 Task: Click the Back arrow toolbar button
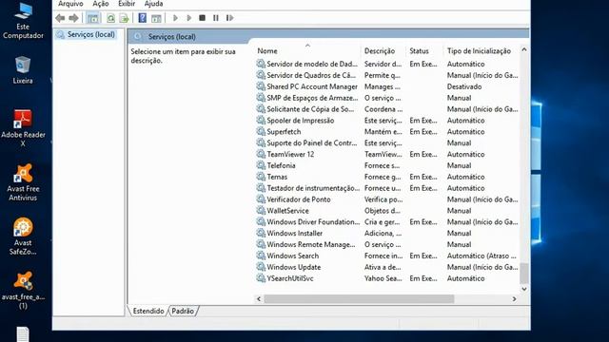coord(60,18)
